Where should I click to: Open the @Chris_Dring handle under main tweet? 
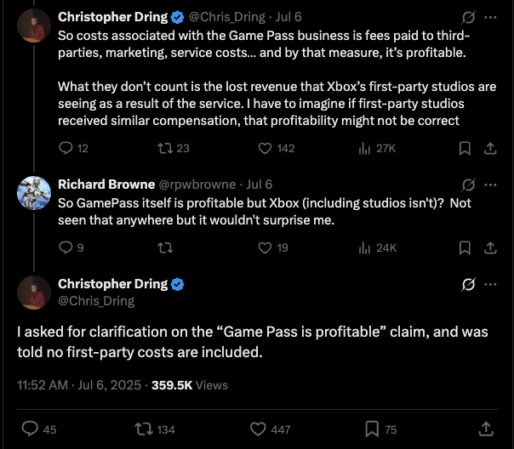tap(95, 300)
